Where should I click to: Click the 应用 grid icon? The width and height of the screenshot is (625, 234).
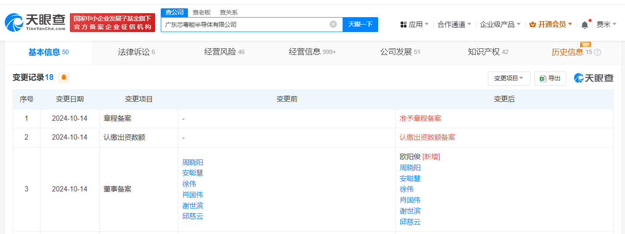(x=403, y=25)
